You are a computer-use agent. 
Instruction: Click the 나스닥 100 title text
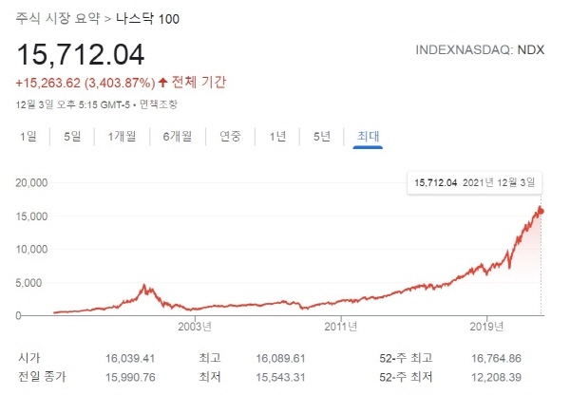[147, 19]
